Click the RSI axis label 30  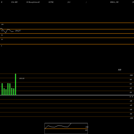pyautogui.click(x=2, y=39)
